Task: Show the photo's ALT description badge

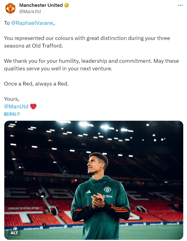Action: click(14, 233)
